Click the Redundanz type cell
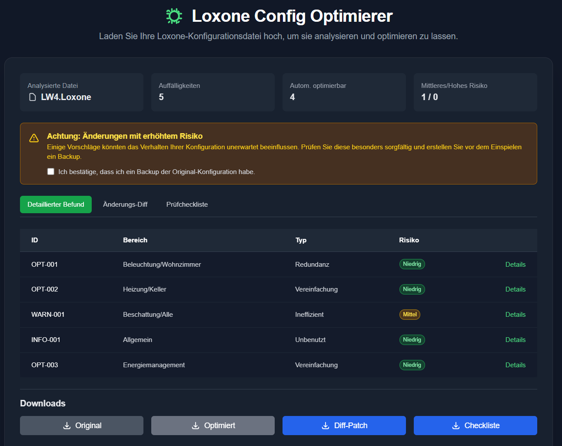 tap(312, 265)
